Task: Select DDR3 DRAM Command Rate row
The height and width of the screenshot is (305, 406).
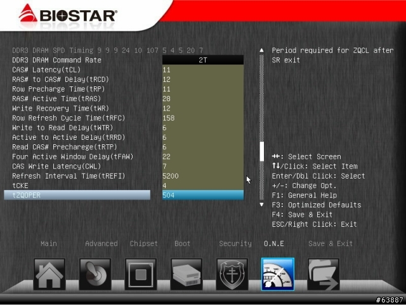Action: point(56,60)
